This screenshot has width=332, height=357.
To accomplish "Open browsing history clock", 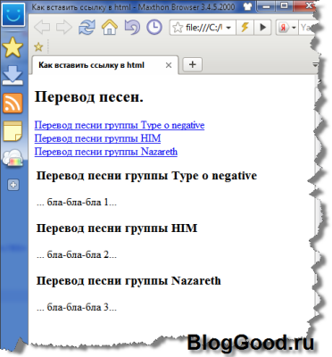I will (154, 27).
